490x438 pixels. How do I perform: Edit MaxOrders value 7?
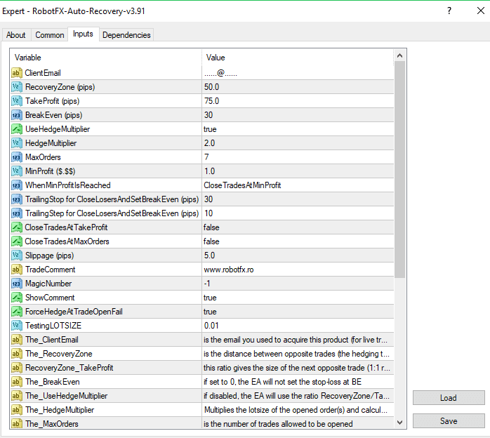298,157
